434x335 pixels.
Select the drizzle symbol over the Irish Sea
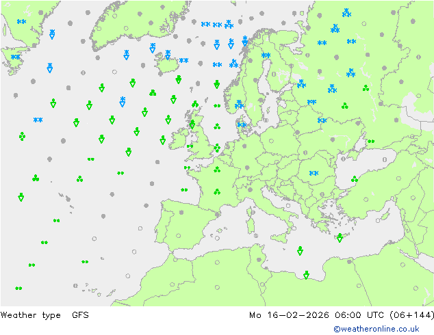[x=190, y=146]
